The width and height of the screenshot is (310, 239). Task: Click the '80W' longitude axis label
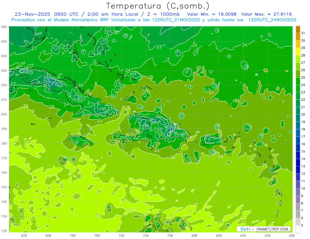point(48,235)
